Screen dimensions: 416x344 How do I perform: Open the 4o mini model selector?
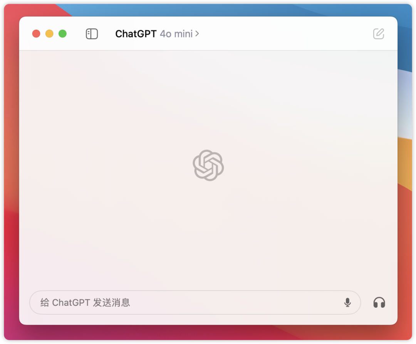[x=179, y=34]
